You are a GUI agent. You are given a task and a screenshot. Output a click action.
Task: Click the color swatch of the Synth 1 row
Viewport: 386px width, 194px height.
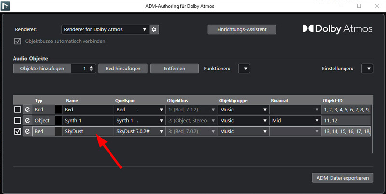(x=58, y=121)
